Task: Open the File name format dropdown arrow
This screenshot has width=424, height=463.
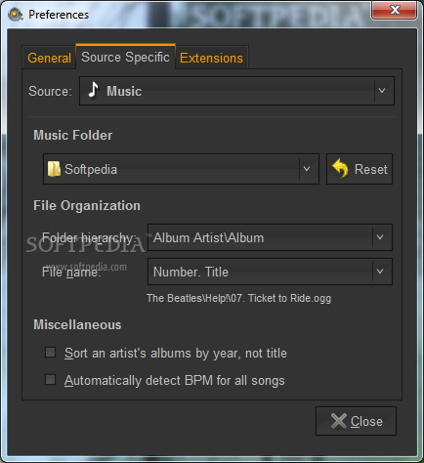Action: click(380, 272)
